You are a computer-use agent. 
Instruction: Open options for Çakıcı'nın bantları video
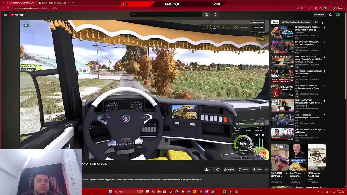coord(324,130)
